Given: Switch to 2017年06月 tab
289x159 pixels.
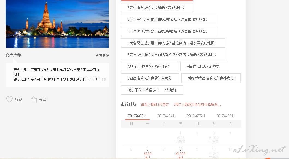Looking at the screenshot, I should (x=225, y=116).
